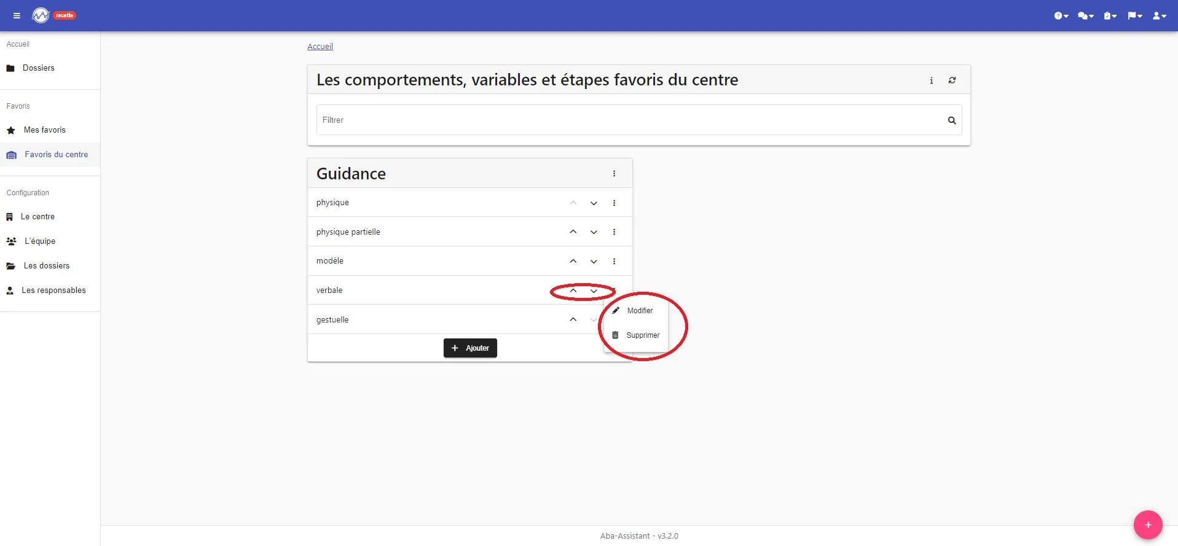This screenshot has width=1178, height=546.
Task: Choose Supprimer in the context menu
Action: 636,335
